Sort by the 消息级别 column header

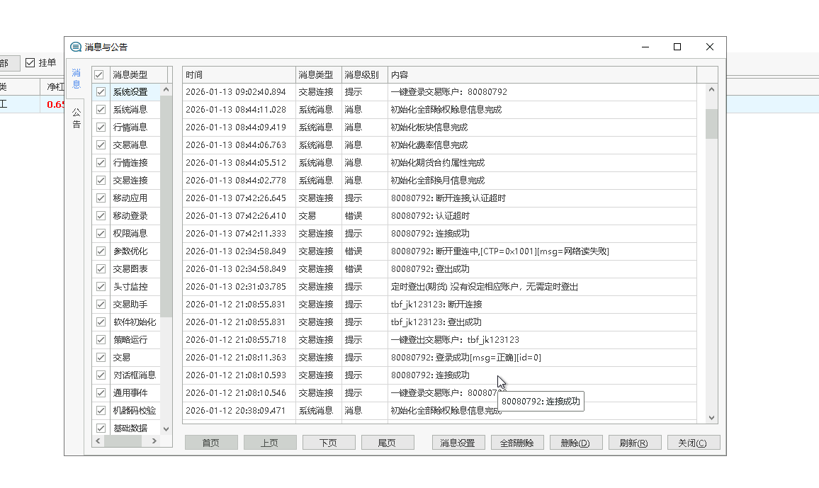click(364, 74)
